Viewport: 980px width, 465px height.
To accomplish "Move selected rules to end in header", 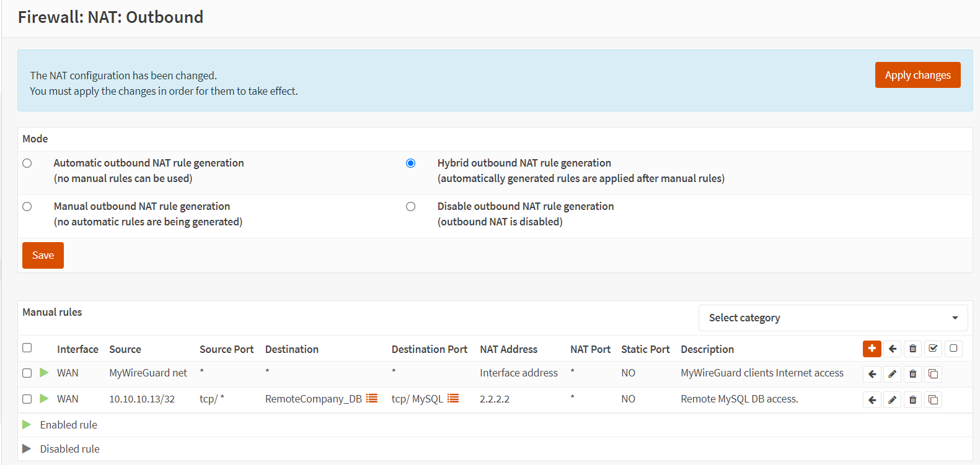I will (x=892, y=349).
